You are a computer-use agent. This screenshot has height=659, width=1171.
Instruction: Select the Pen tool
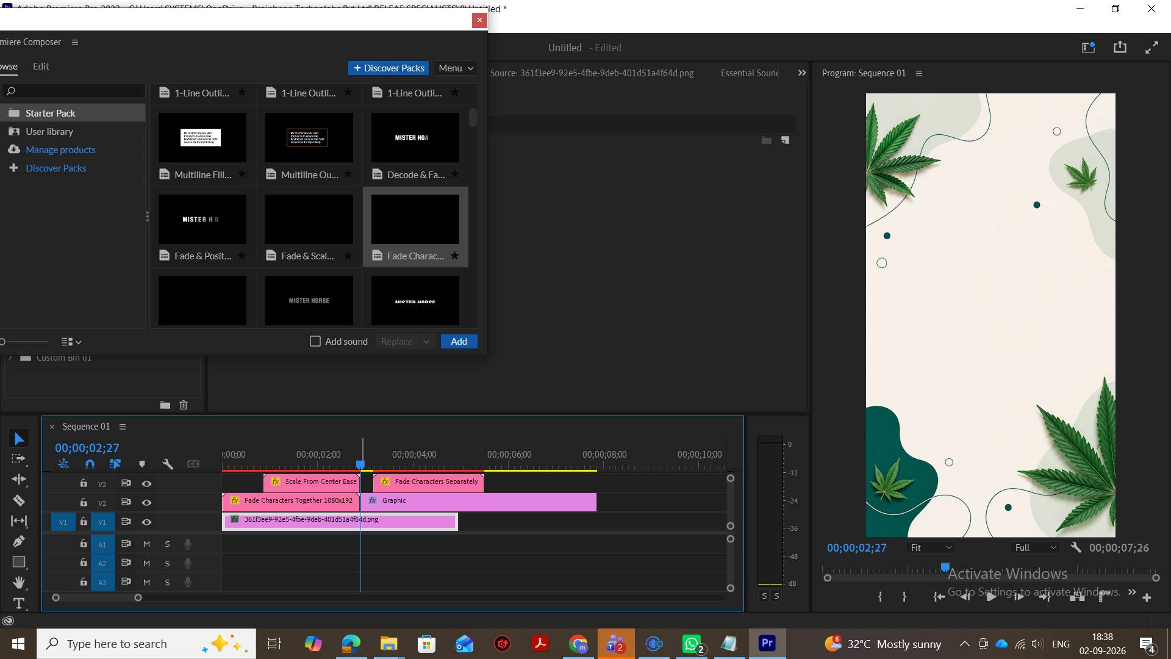(19, 541)
